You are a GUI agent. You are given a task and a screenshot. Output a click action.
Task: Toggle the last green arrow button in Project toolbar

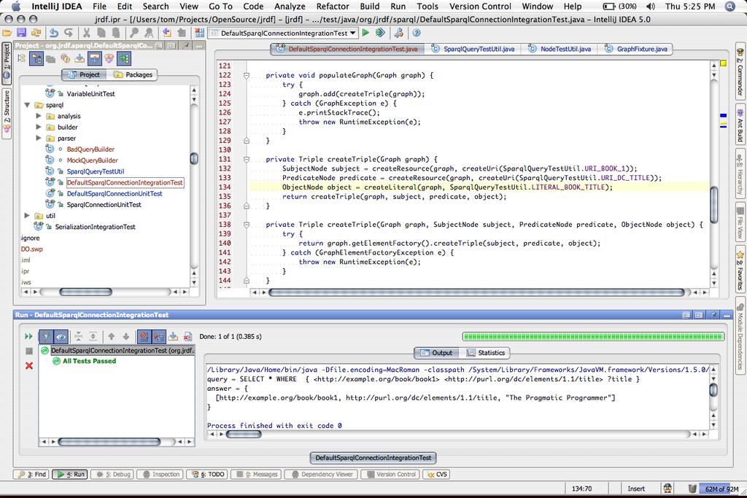124,58
